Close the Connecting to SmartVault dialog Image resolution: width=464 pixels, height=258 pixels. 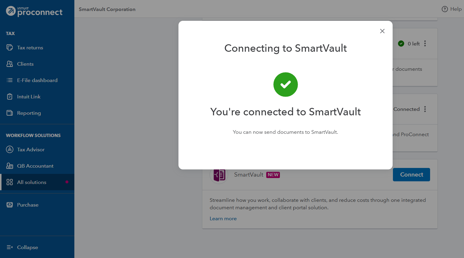[382, 31]
